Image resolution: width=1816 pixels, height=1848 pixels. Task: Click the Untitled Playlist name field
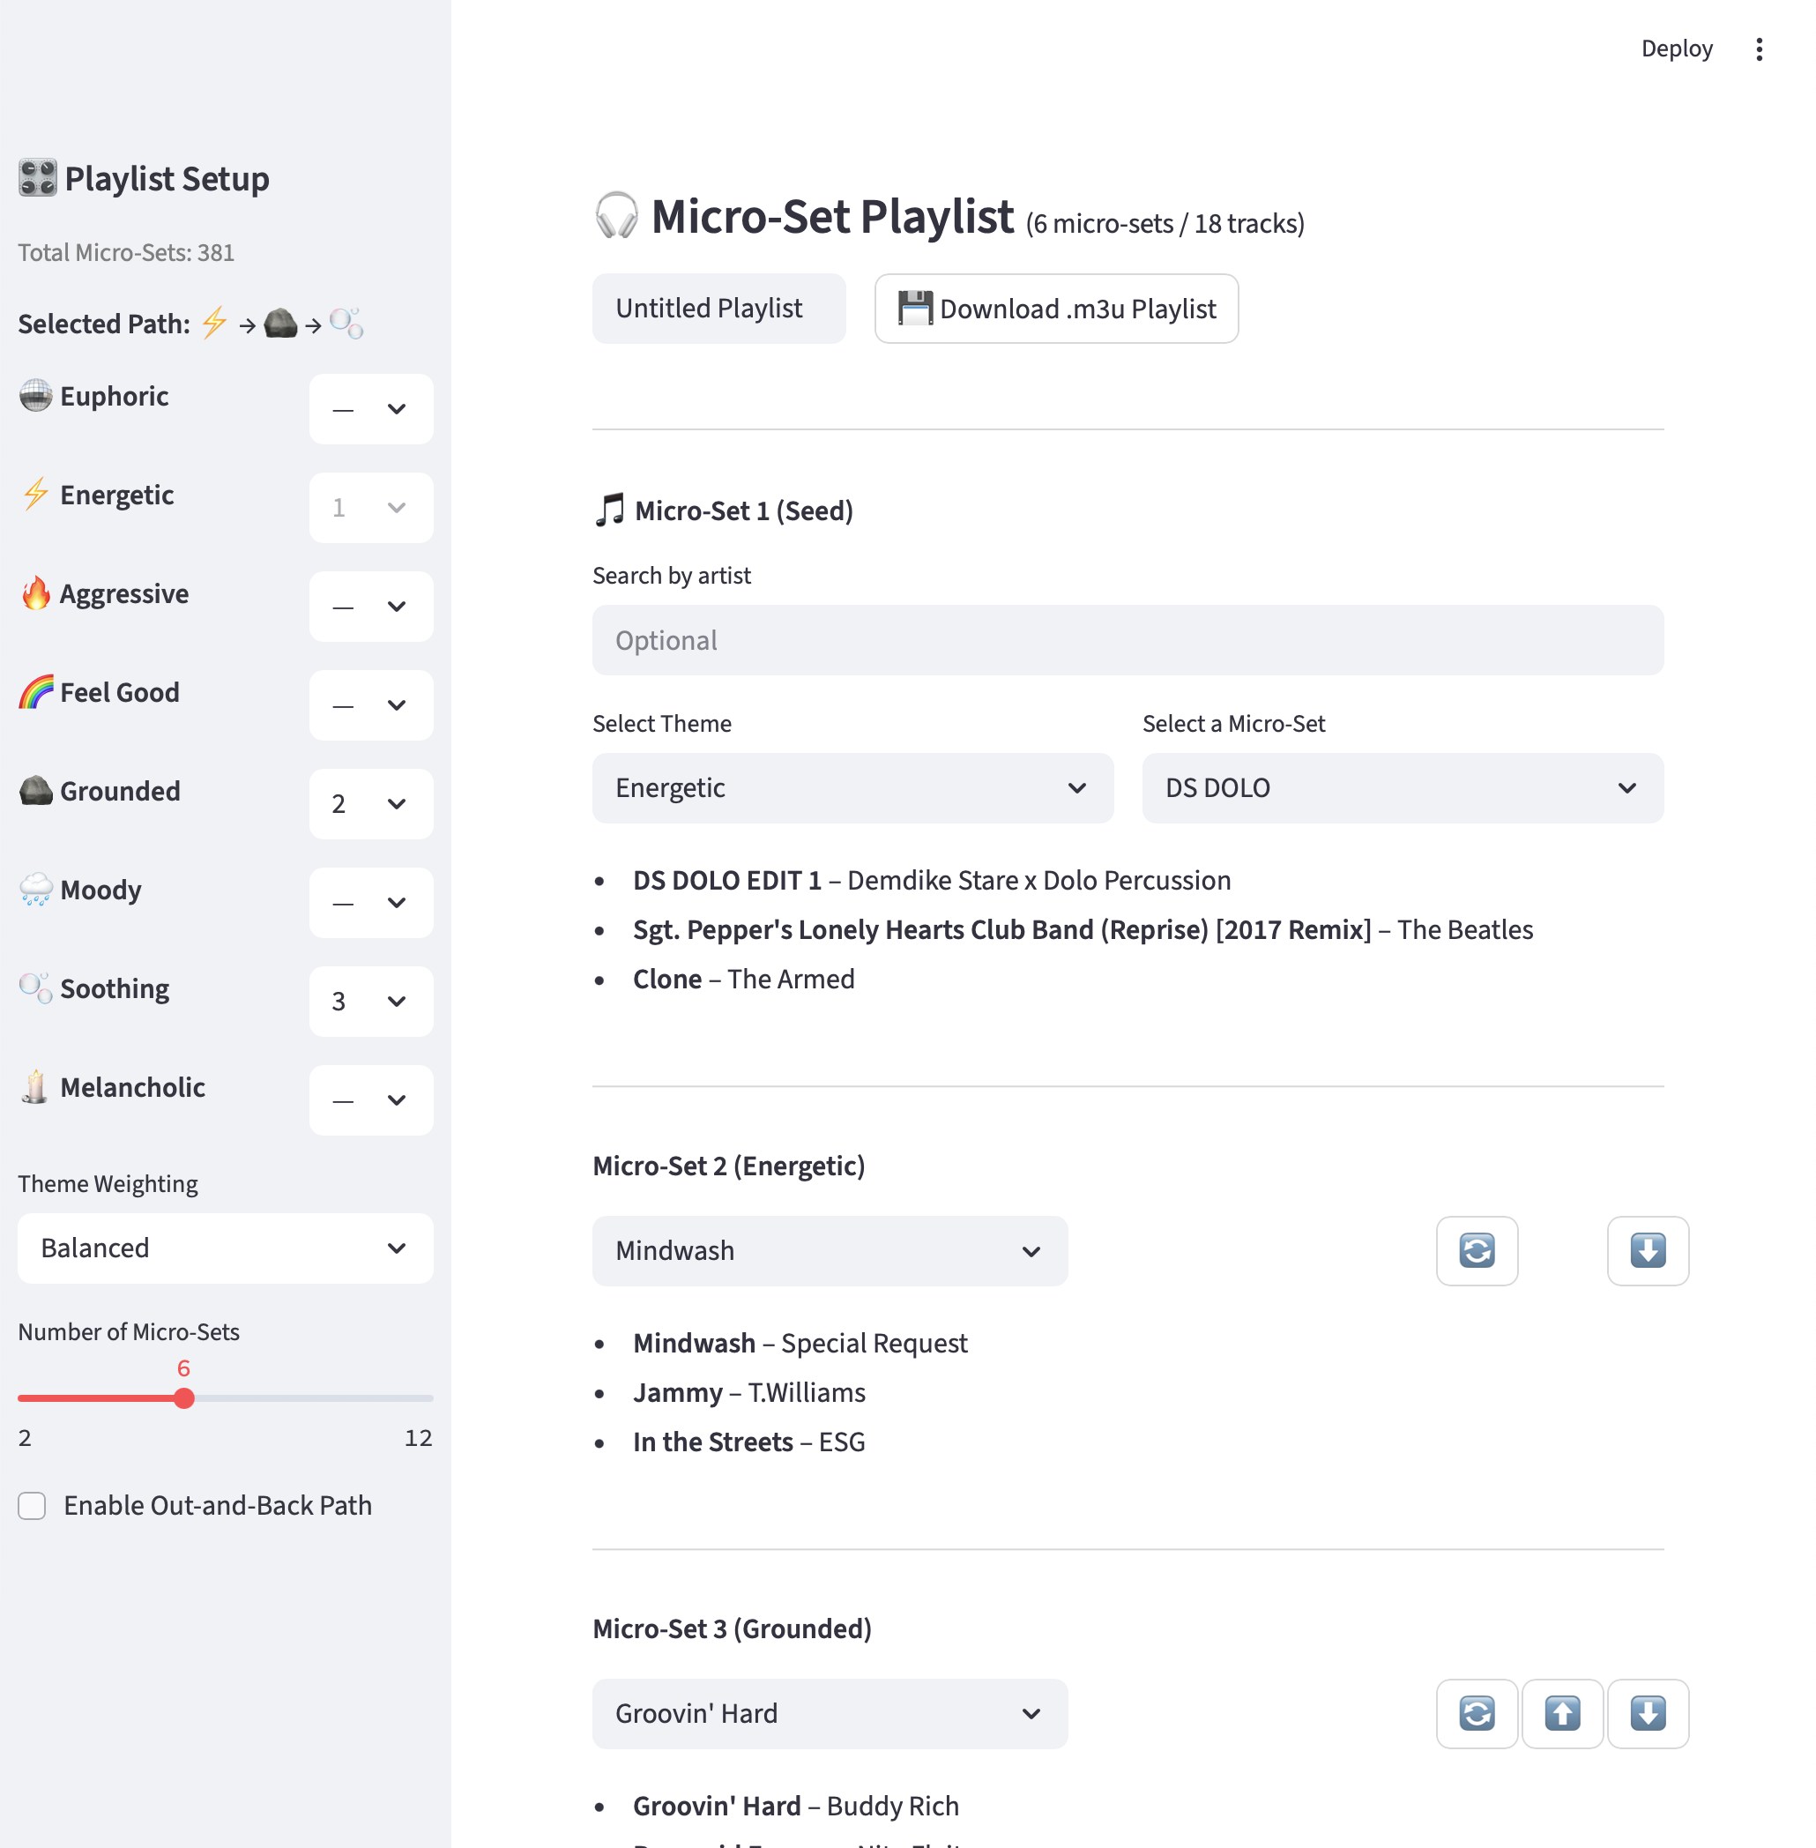click(x=718, y=309)
